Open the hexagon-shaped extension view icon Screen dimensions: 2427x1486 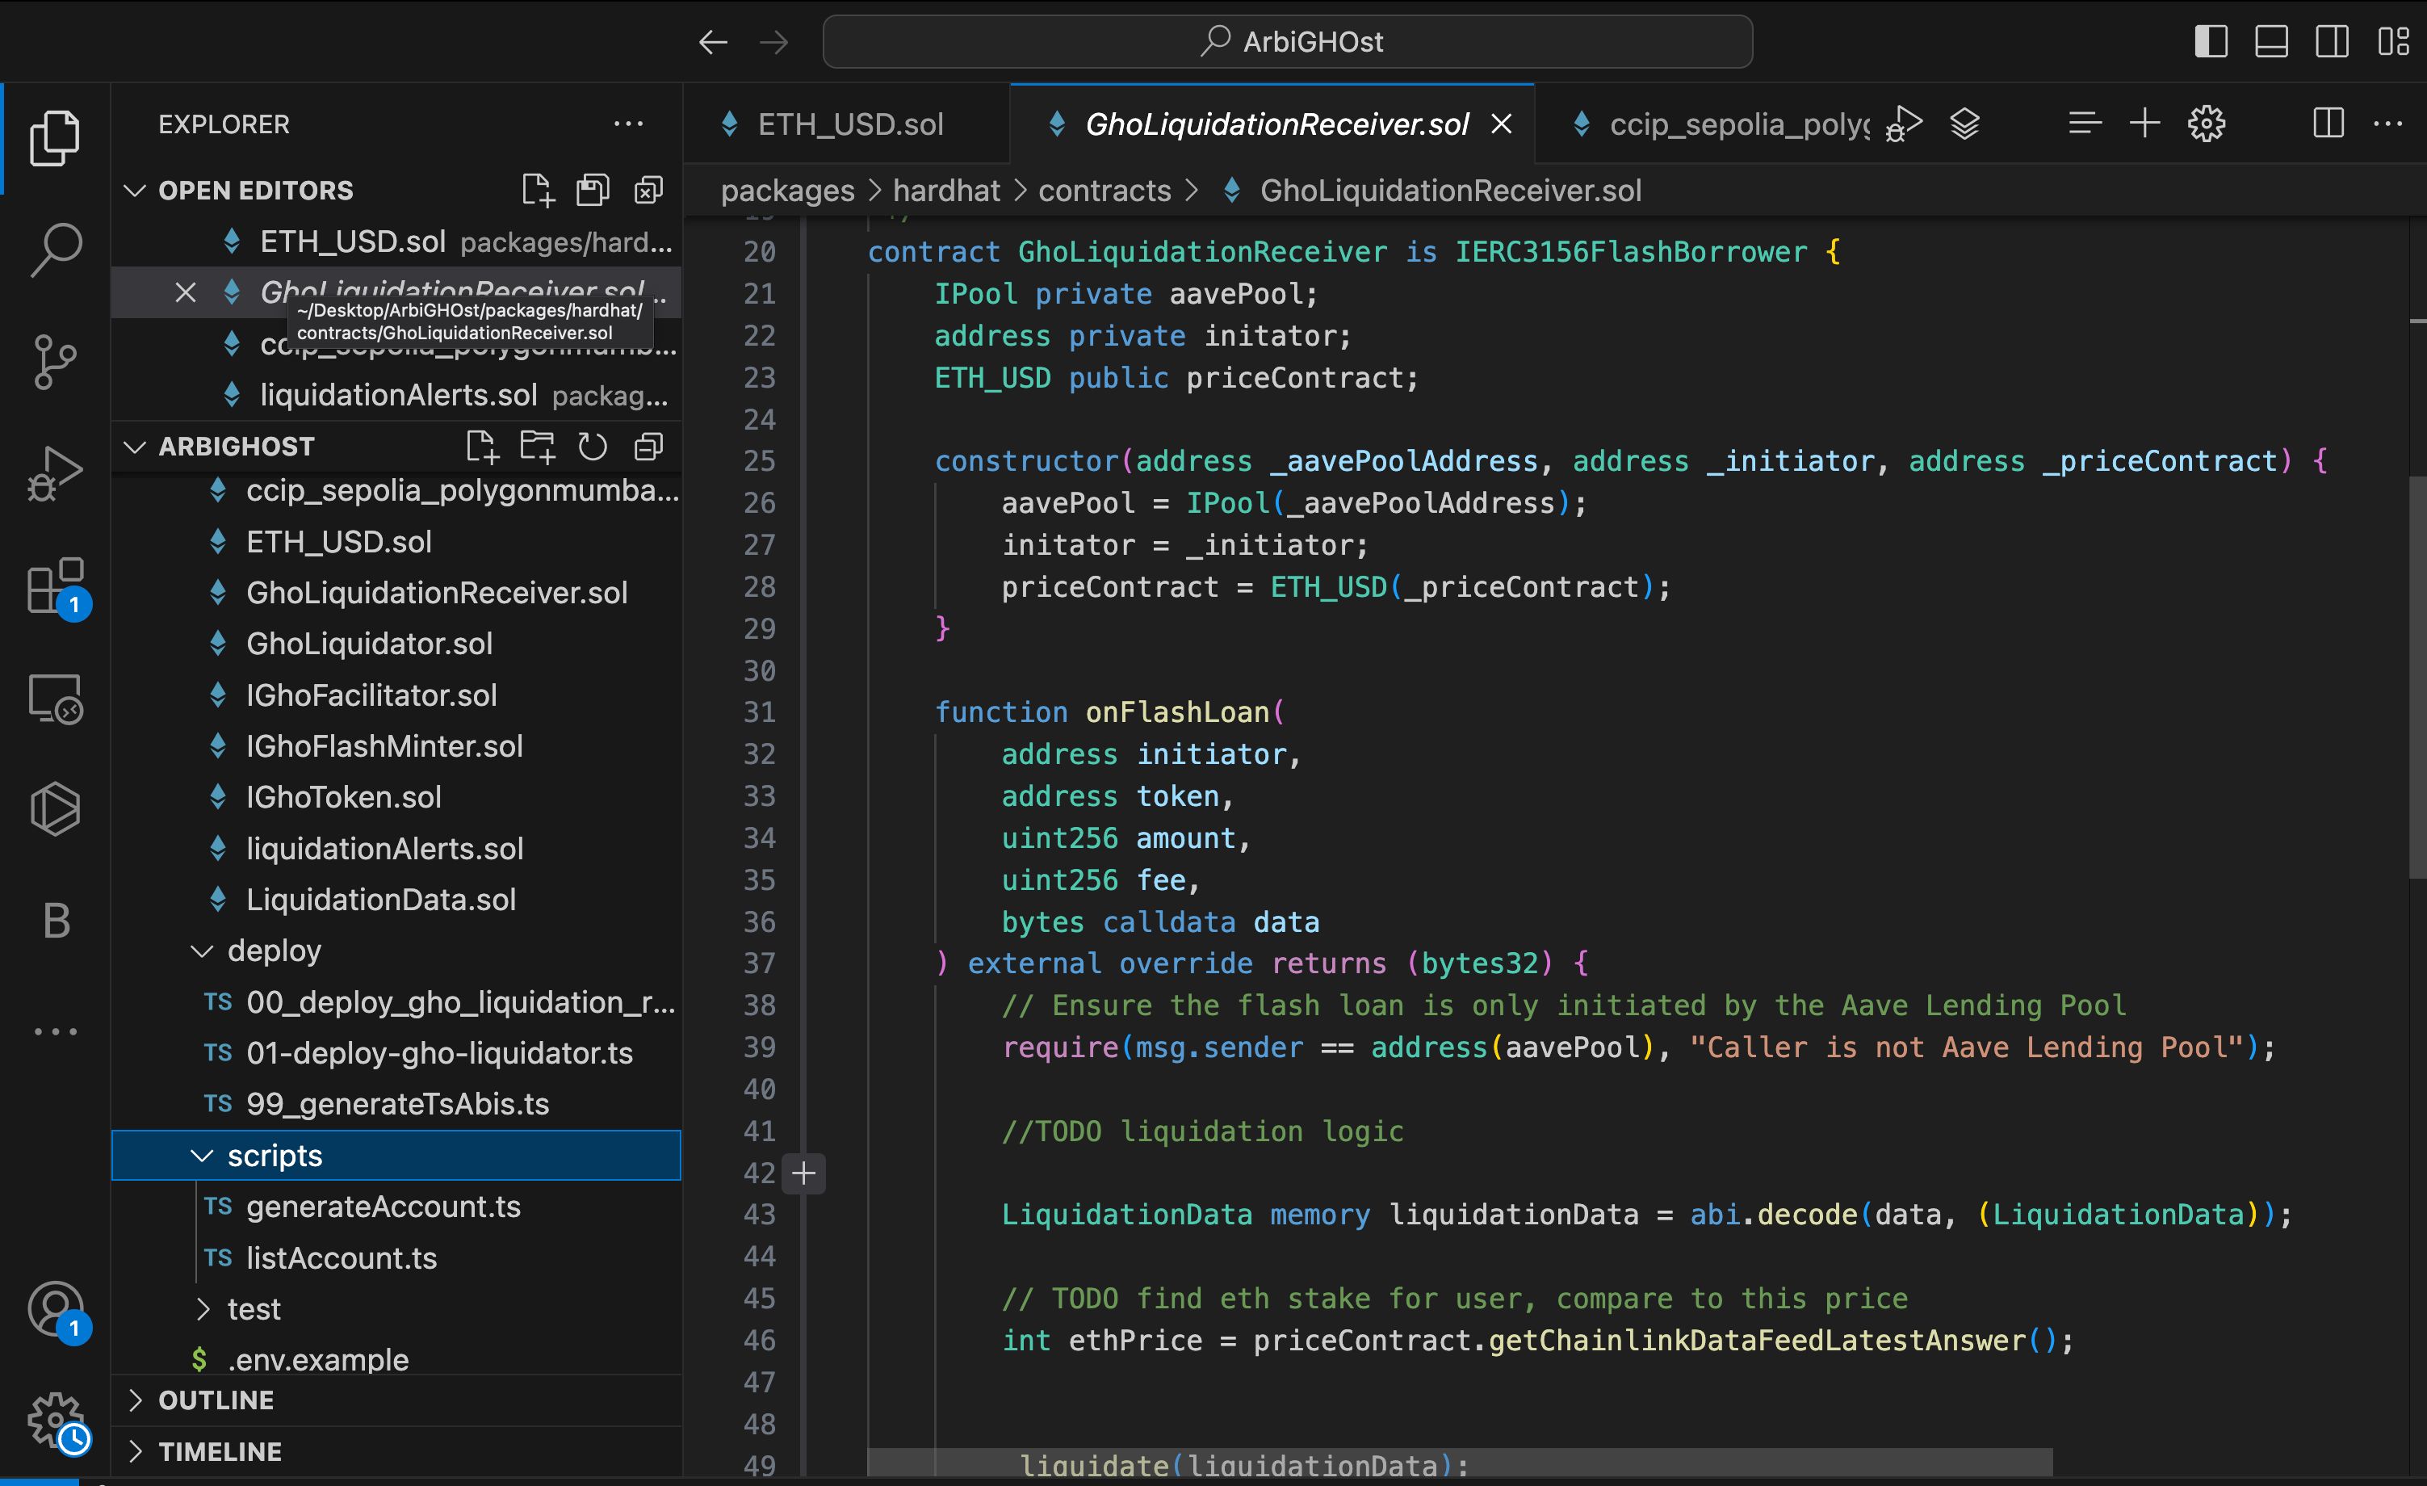pos(55,809)
